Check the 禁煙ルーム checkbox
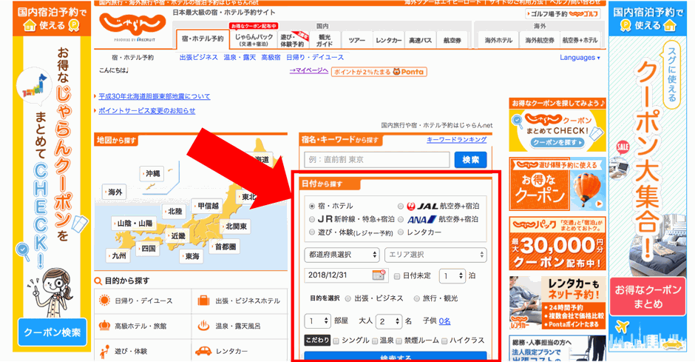This screenshot has height=362, width=695. tap(399, 341)
